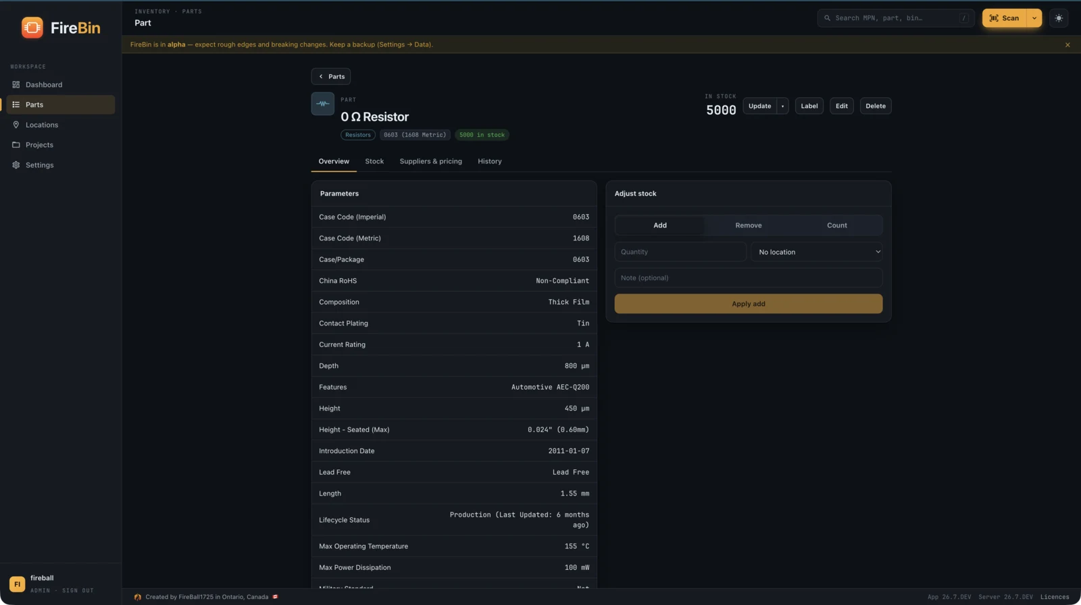1081x605 pixels.
Task: Open the No location dropdown
Action: [x=817, y=252]
